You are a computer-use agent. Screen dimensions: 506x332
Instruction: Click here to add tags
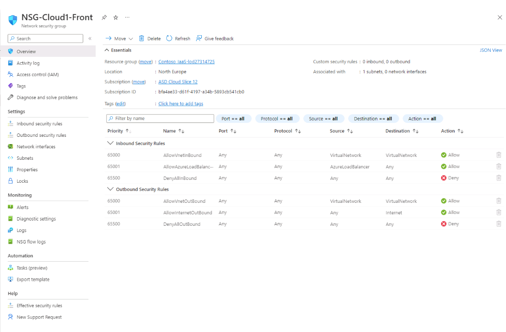(x=180, y=103)
